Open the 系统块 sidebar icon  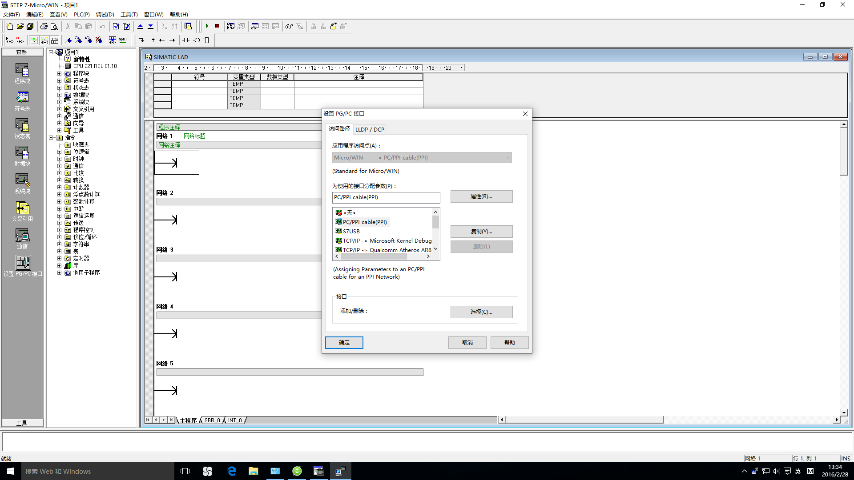tap(22, 180)
